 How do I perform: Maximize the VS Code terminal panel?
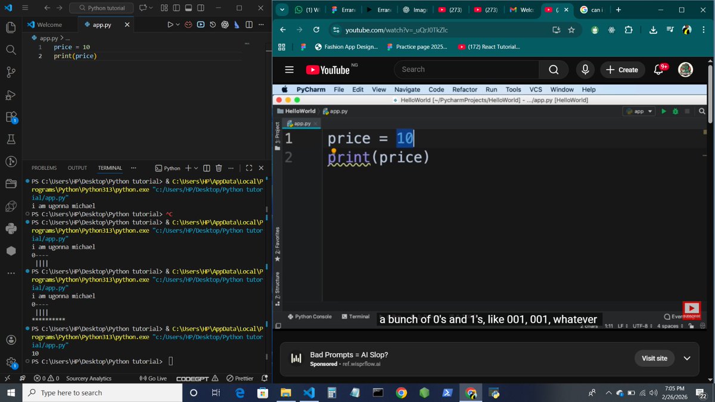(x=249, y=168)
